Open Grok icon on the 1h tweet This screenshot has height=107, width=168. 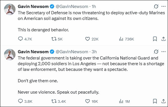click(156, 7)
